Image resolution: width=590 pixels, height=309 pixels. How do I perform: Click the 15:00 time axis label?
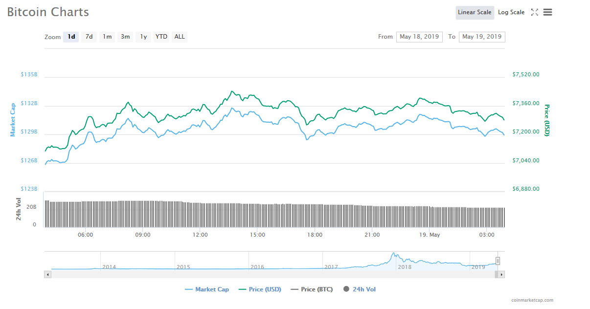pyautogui.click(x=257, y=235)
